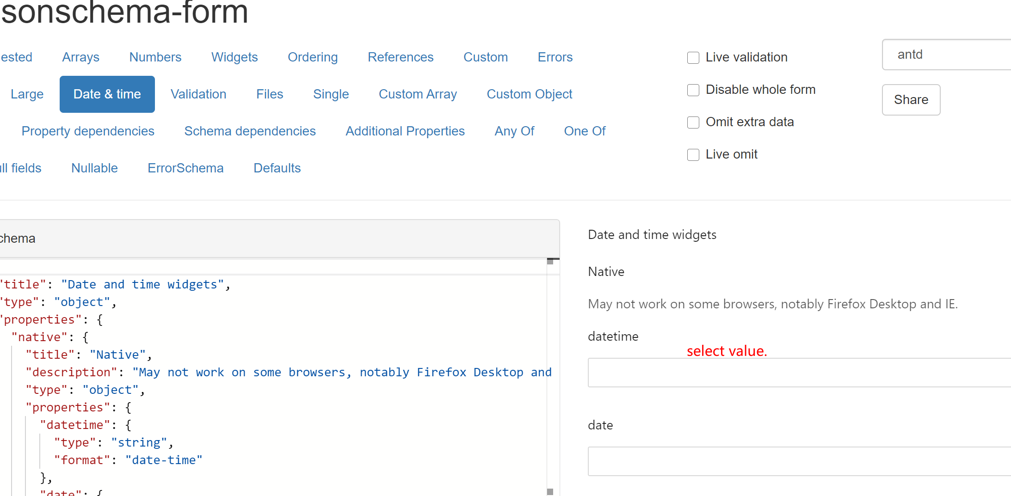Open the Custom Array example
The width and height of the screenshot is (1011, 496).
418,94
